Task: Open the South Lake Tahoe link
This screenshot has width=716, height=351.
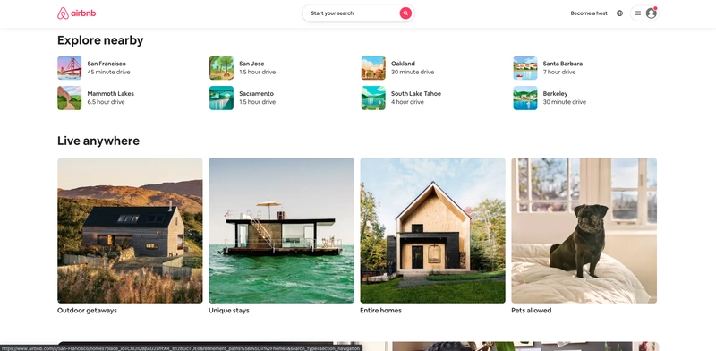Action: 416,94
